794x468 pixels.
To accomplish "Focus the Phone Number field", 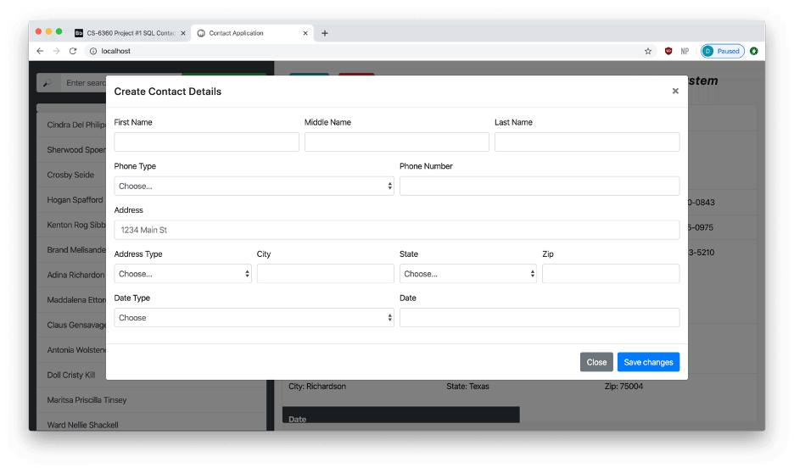I will coord(540,187).
